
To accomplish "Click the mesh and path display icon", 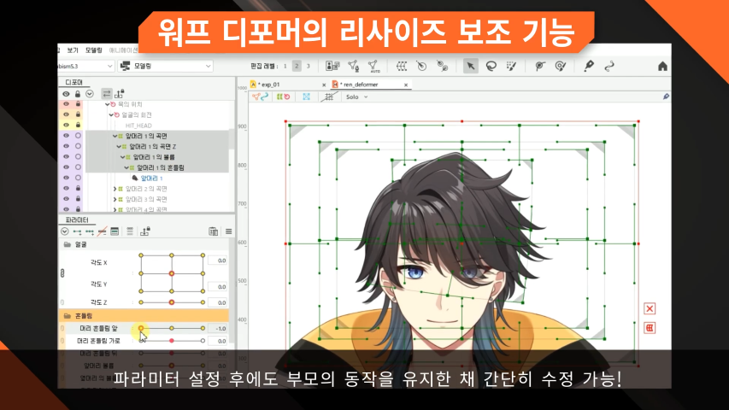I will 261,97.
